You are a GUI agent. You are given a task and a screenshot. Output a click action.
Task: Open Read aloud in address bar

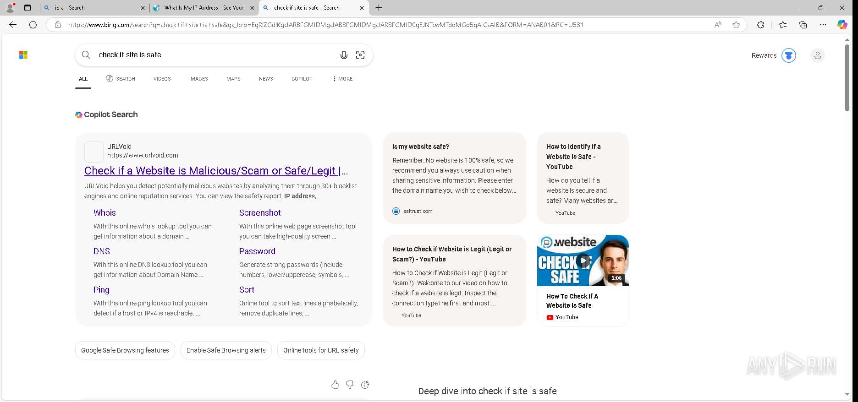coord(718,25)
